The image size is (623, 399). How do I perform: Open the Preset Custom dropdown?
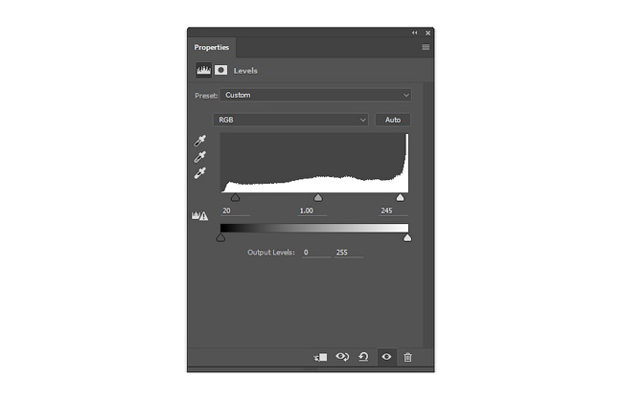pos(316,95)
